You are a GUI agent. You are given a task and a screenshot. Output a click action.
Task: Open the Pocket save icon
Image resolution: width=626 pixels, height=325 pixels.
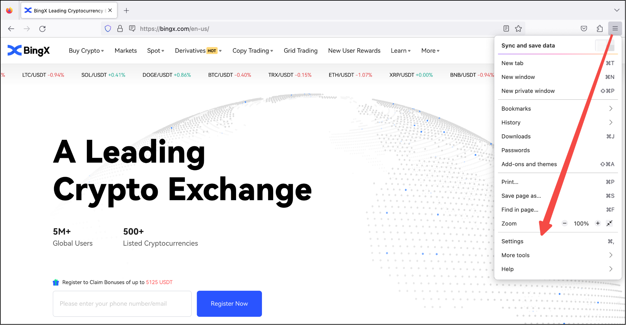pyautogui.click(x=584, y=29)
